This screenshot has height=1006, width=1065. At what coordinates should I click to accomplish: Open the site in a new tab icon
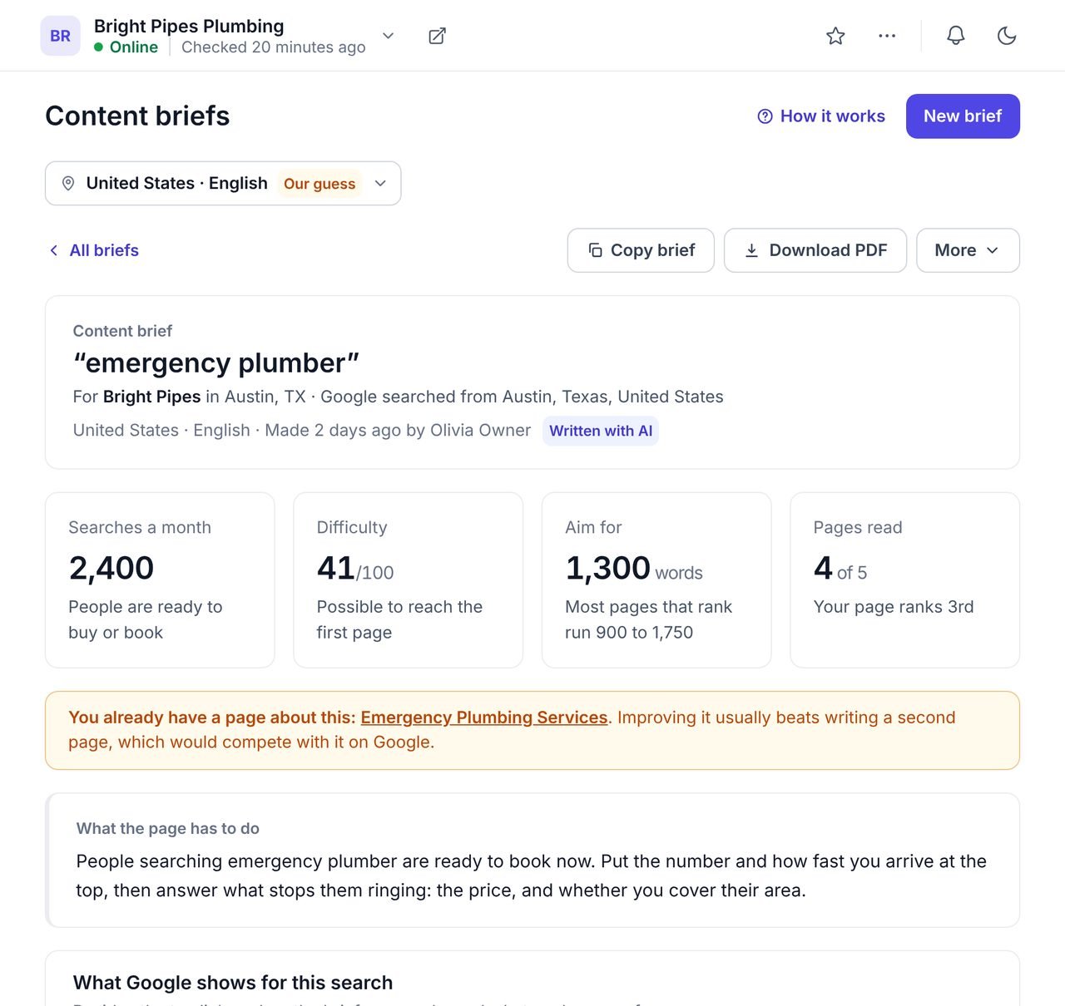pyautogui.click(x=437, y=36)
